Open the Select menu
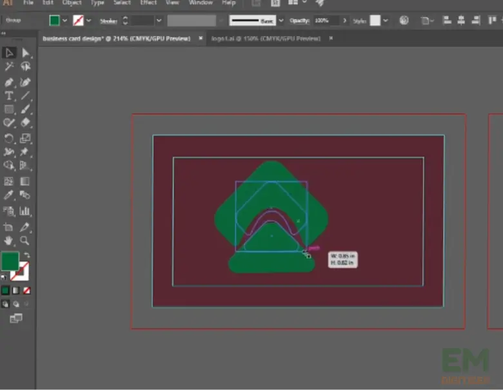 [x=122, y=3]
